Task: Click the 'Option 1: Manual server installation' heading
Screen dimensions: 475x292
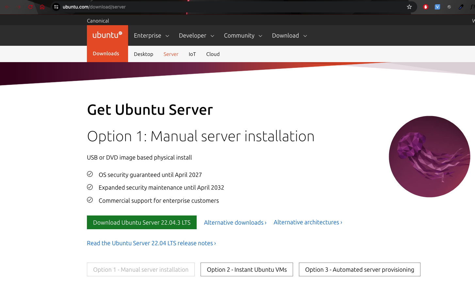Action: 201,136
